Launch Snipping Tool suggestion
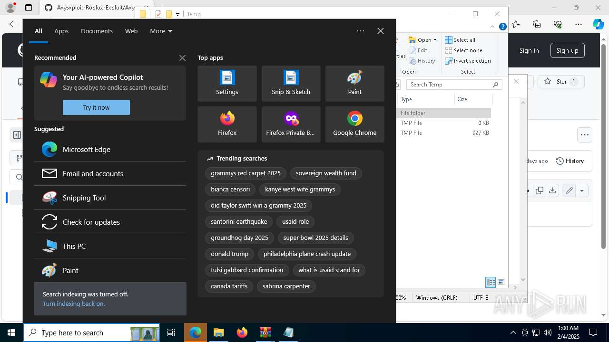Viewport: 609px width, 342px height. click(110, 198)
